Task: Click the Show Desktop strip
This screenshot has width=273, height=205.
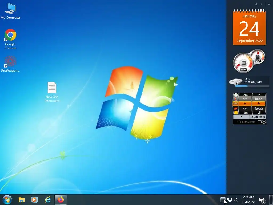Action: tap(271, 200)
